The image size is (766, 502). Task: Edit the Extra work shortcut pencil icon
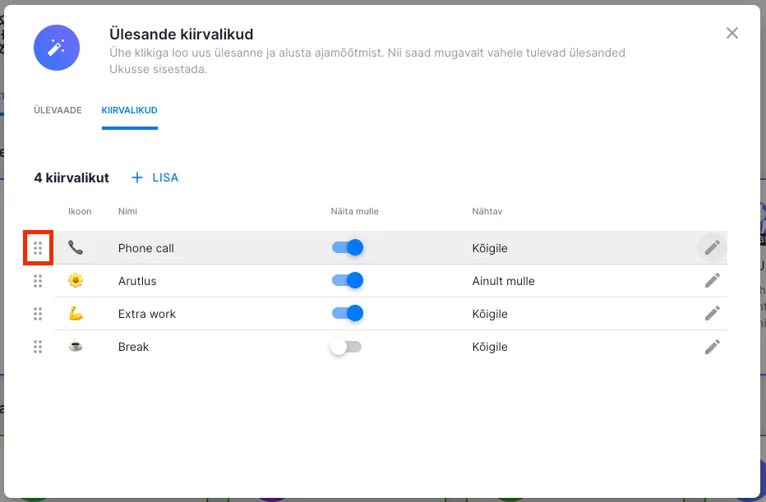(712, 314)
